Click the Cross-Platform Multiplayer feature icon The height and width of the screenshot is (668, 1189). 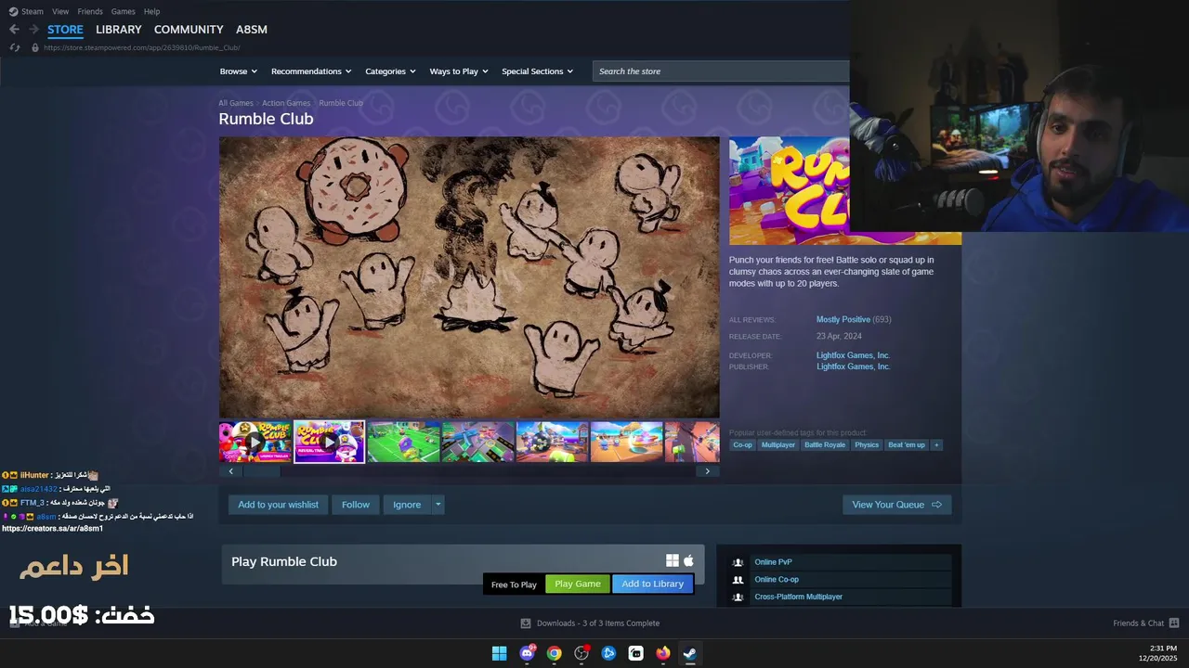tap(738, 597)
